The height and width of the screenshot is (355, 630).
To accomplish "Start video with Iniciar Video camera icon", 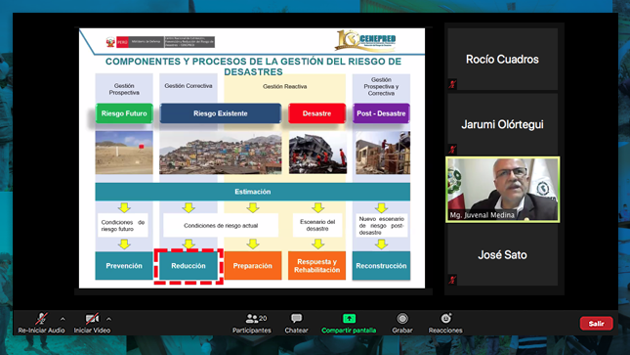I will coord(92,319).
